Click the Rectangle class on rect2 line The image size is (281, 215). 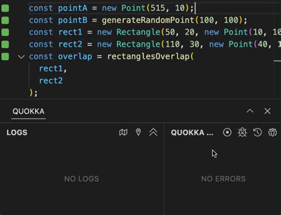click(x=138, y=44)
